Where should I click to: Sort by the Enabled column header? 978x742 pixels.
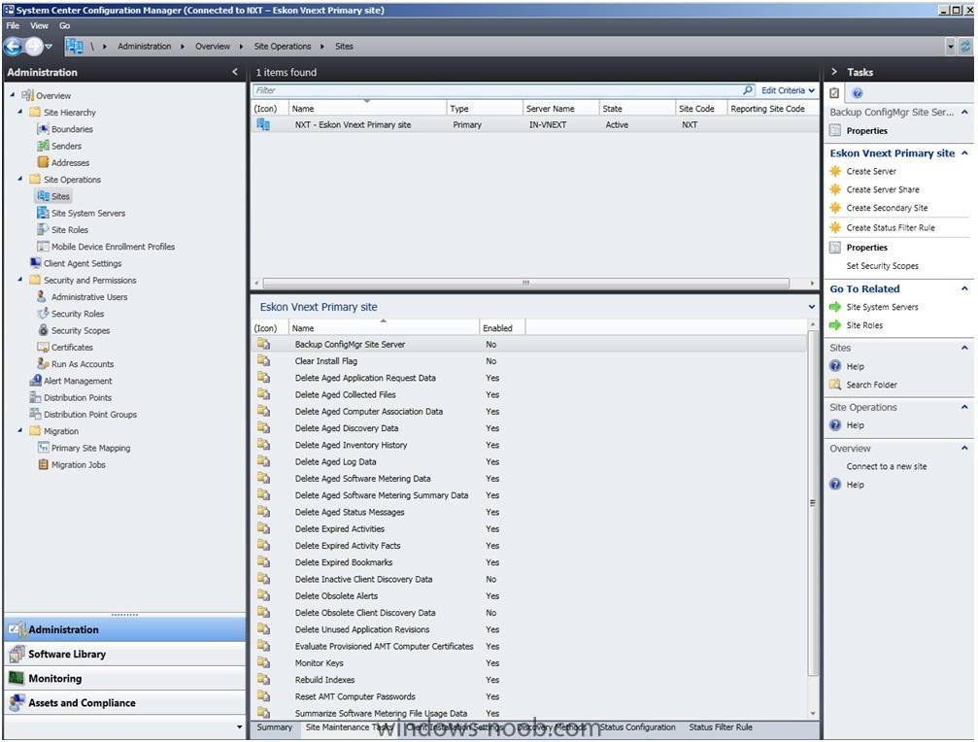[501, 328]
